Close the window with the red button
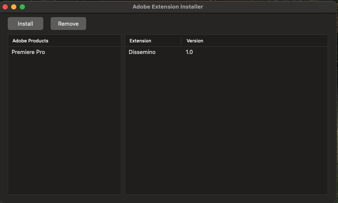Viewport: 338px width, 203px height. pos(5,7)
